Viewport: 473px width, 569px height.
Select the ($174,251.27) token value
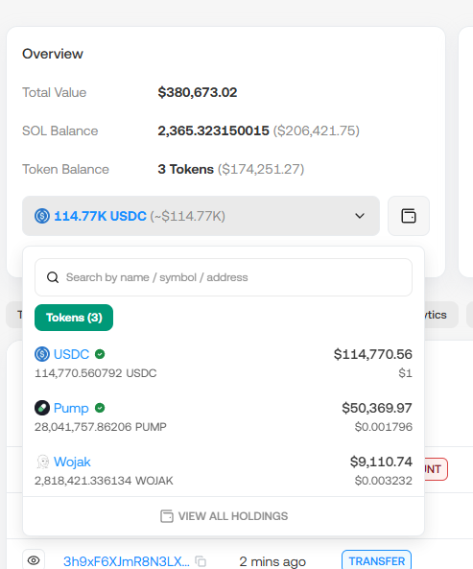(x=261, y=169)
